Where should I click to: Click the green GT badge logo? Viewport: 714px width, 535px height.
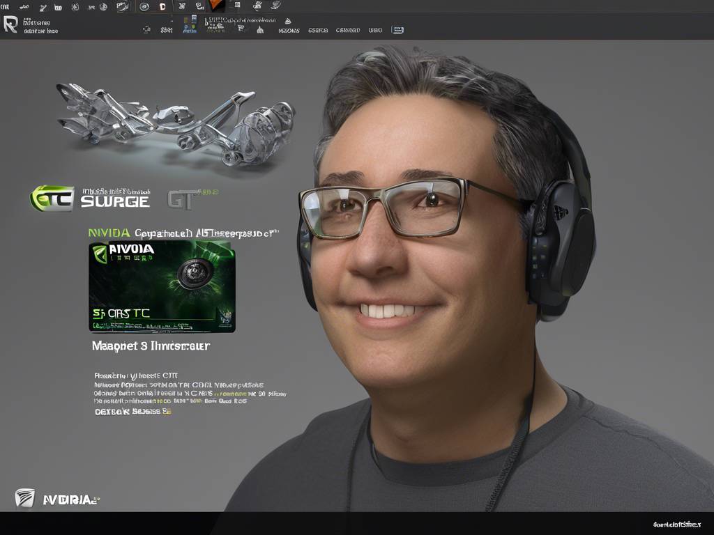52,199
